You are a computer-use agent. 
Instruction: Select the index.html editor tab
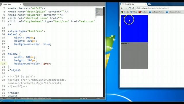point(12,5)
